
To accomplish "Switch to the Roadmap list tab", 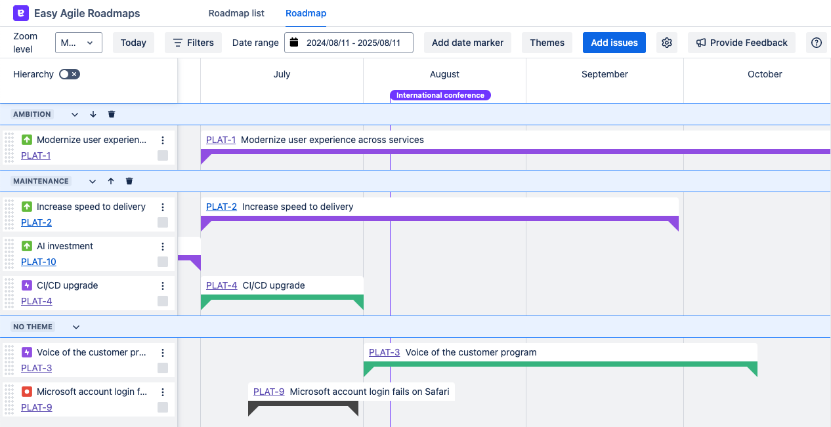I will pyautogui.click(x=236, y=13).
